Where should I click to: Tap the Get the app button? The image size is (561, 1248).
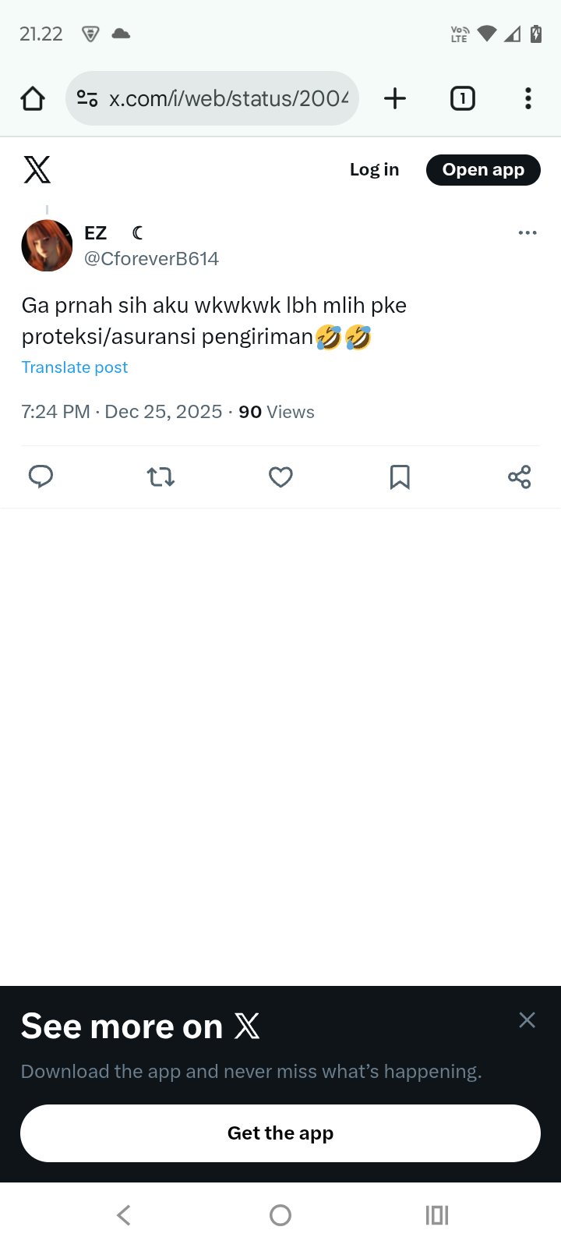pyautogui.click(x=280, y=1133)
